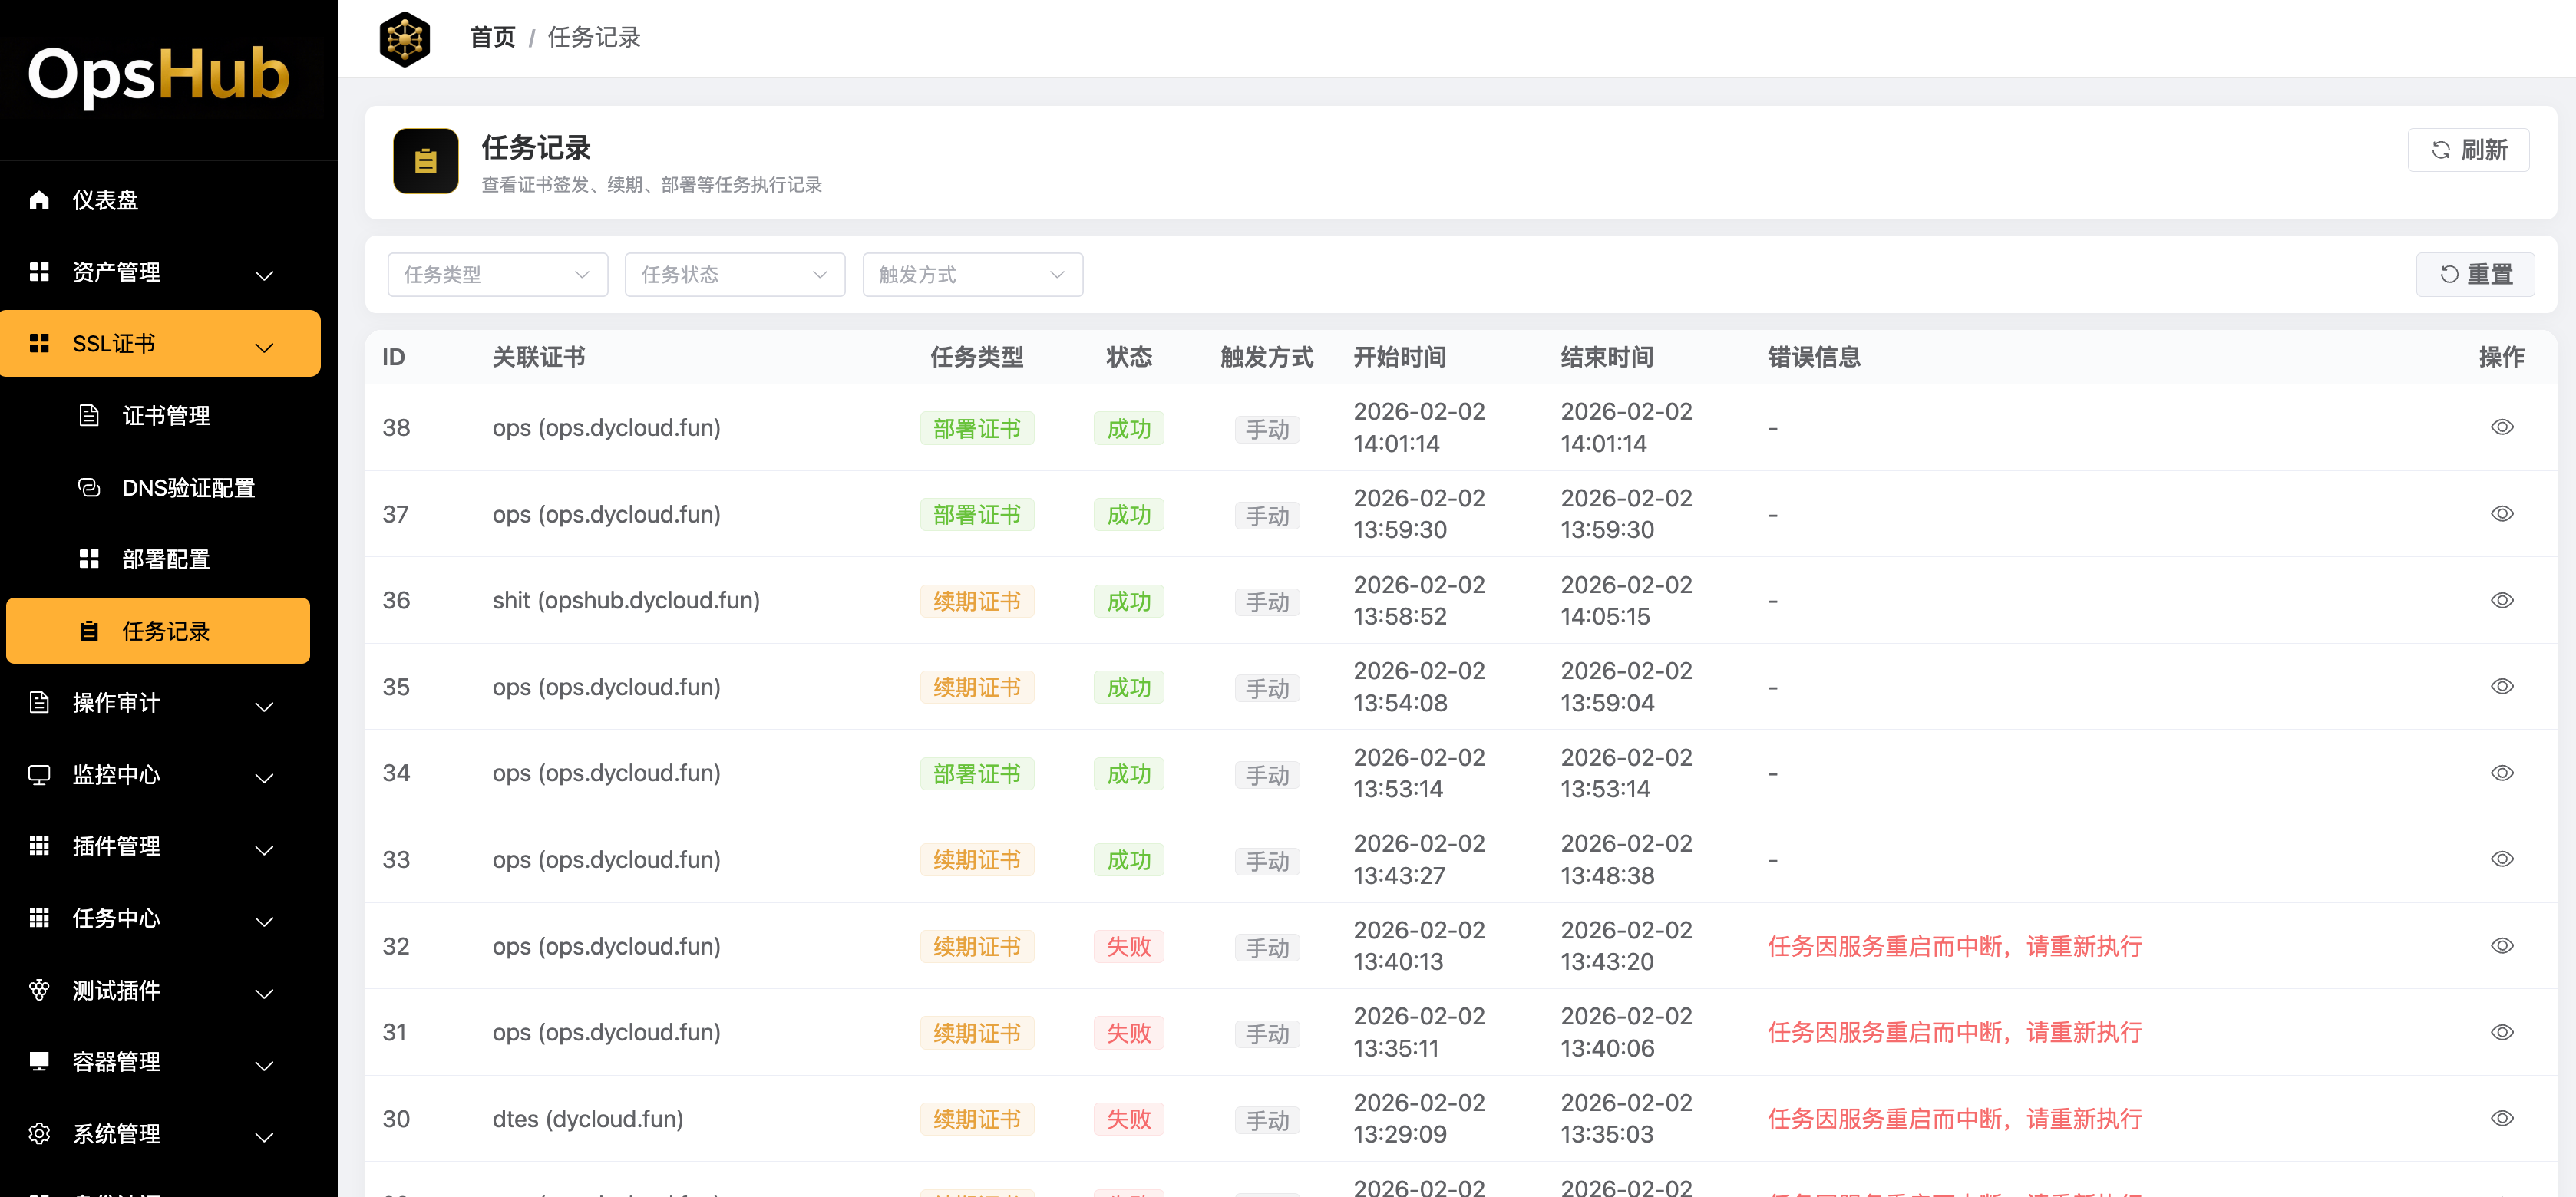Click eye icon for failed task 32

point(2501,945)
